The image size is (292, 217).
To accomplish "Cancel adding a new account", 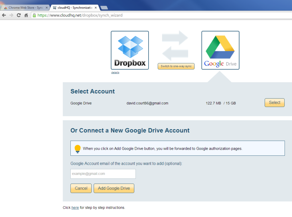I will [x=81, y=188].
